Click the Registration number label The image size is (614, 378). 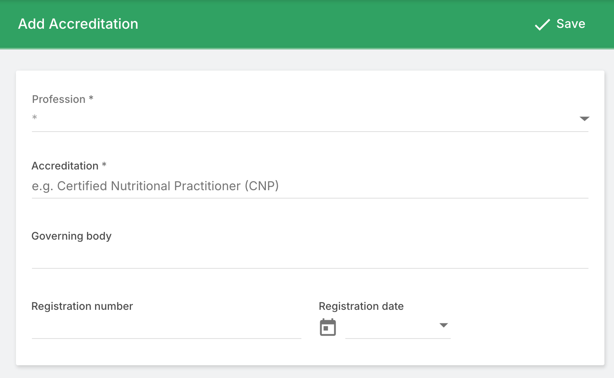click(82, 306)
